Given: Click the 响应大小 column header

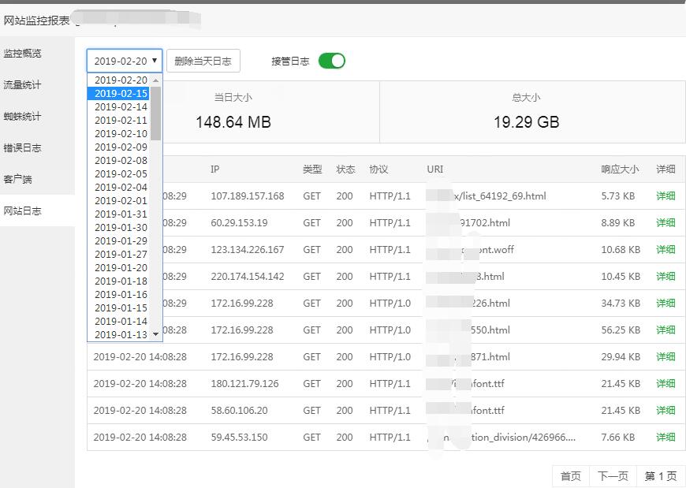Looking at the screenshot, I should point(620,169).
